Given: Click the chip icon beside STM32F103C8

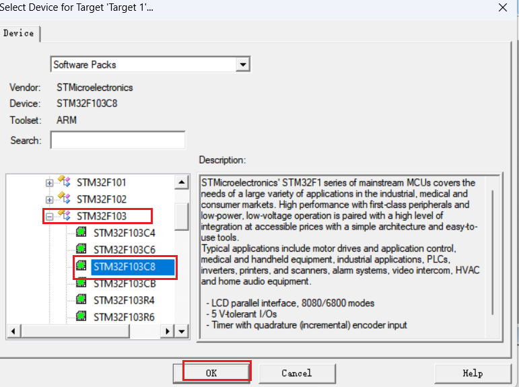Looking at the screenshot, I should coord(81,265).
